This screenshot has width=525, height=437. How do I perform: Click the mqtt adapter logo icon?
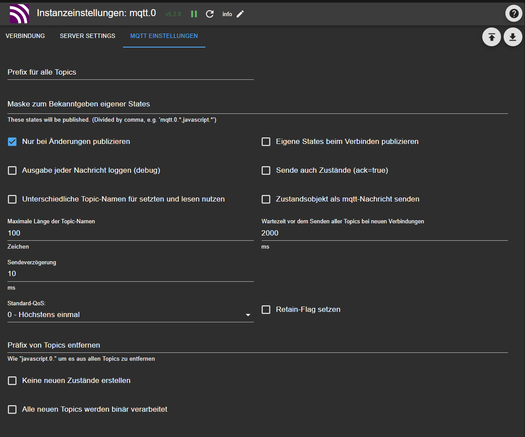pyautogui.click(x=19, y=14)
